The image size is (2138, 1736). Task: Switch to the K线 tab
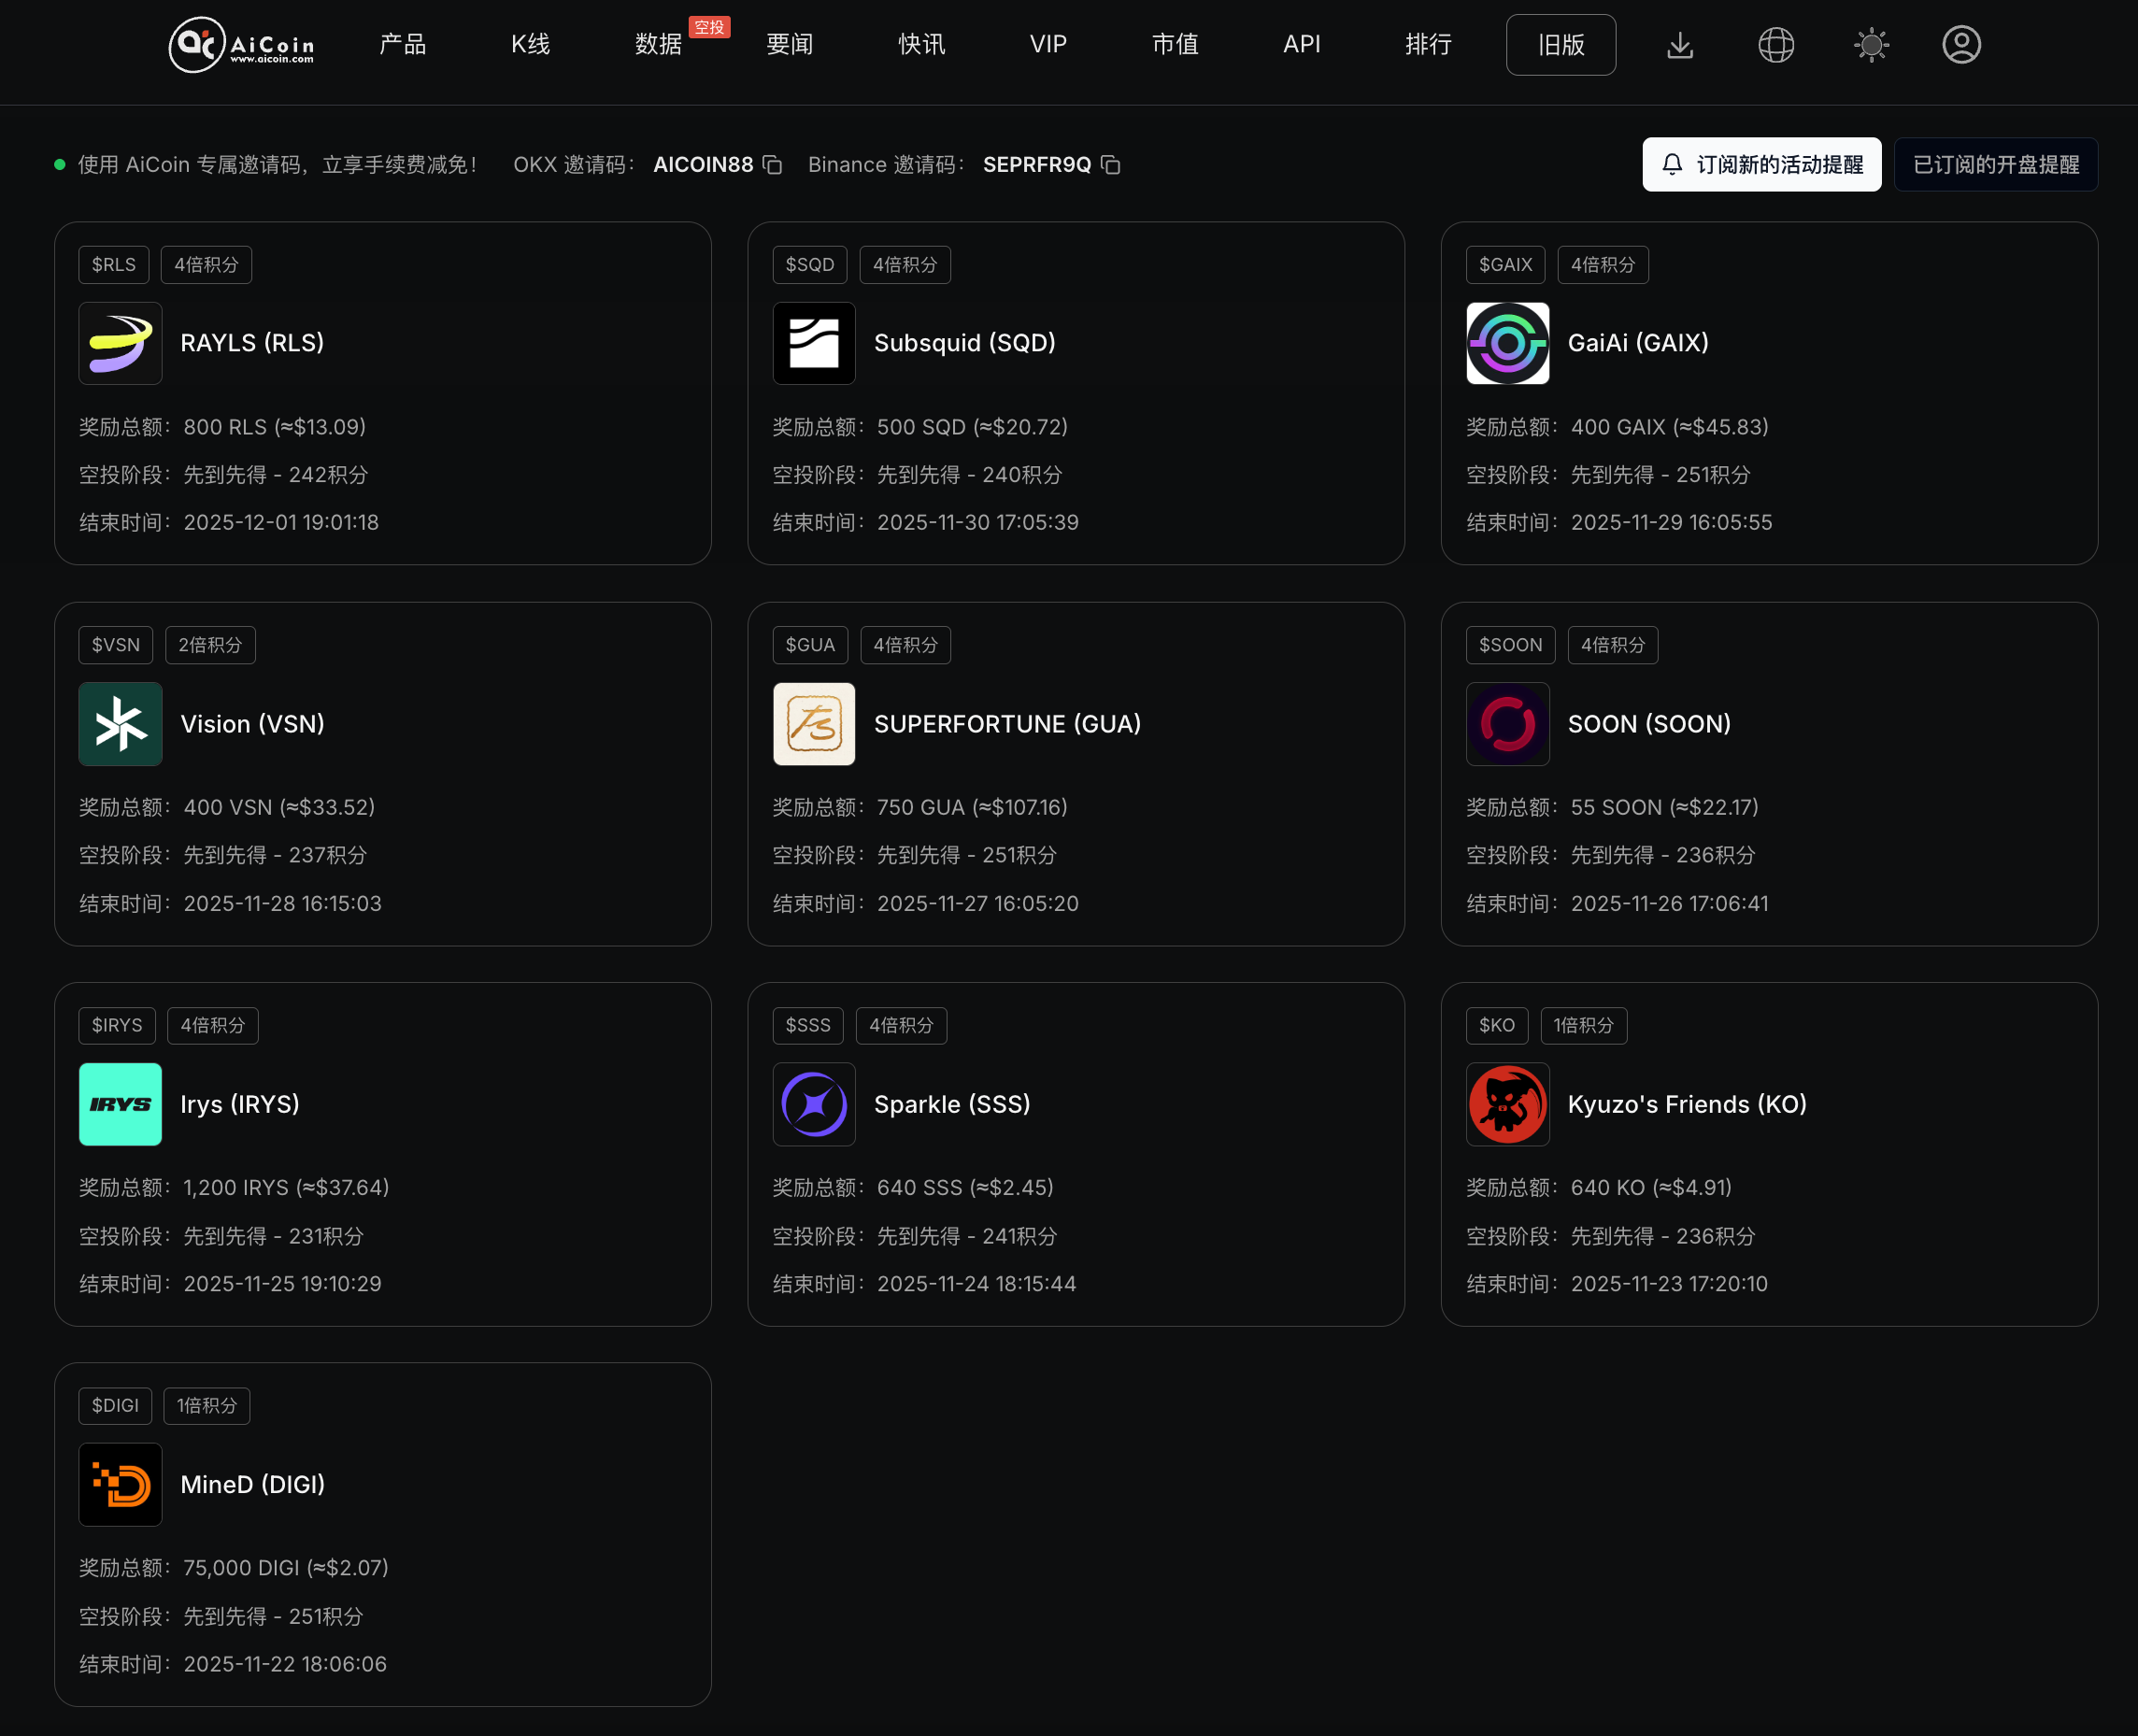tap(530, 44)
